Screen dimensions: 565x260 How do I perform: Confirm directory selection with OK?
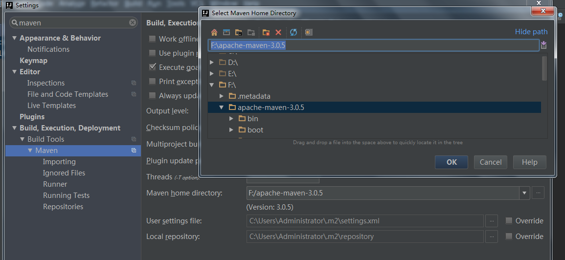[x=452, y=162]
